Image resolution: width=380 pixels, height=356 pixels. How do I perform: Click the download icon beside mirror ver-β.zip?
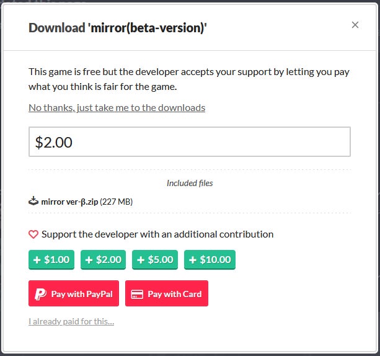(33, 202)
